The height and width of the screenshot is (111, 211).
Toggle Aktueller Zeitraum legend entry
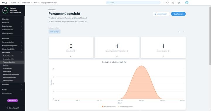coord(109,107)
